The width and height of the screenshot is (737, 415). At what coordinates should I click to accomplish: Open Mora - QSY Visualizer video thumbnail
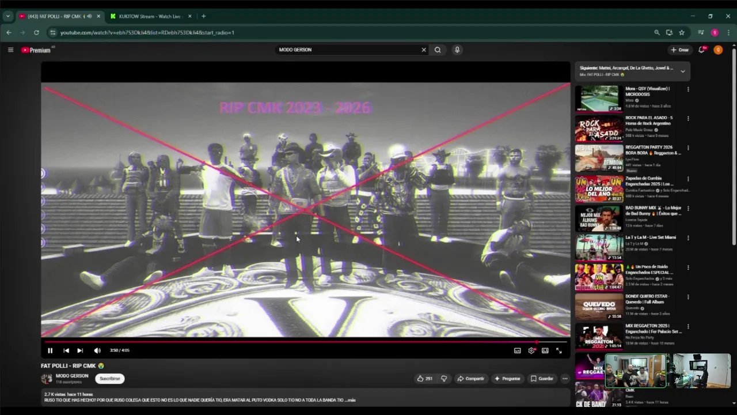click(599, 99)
